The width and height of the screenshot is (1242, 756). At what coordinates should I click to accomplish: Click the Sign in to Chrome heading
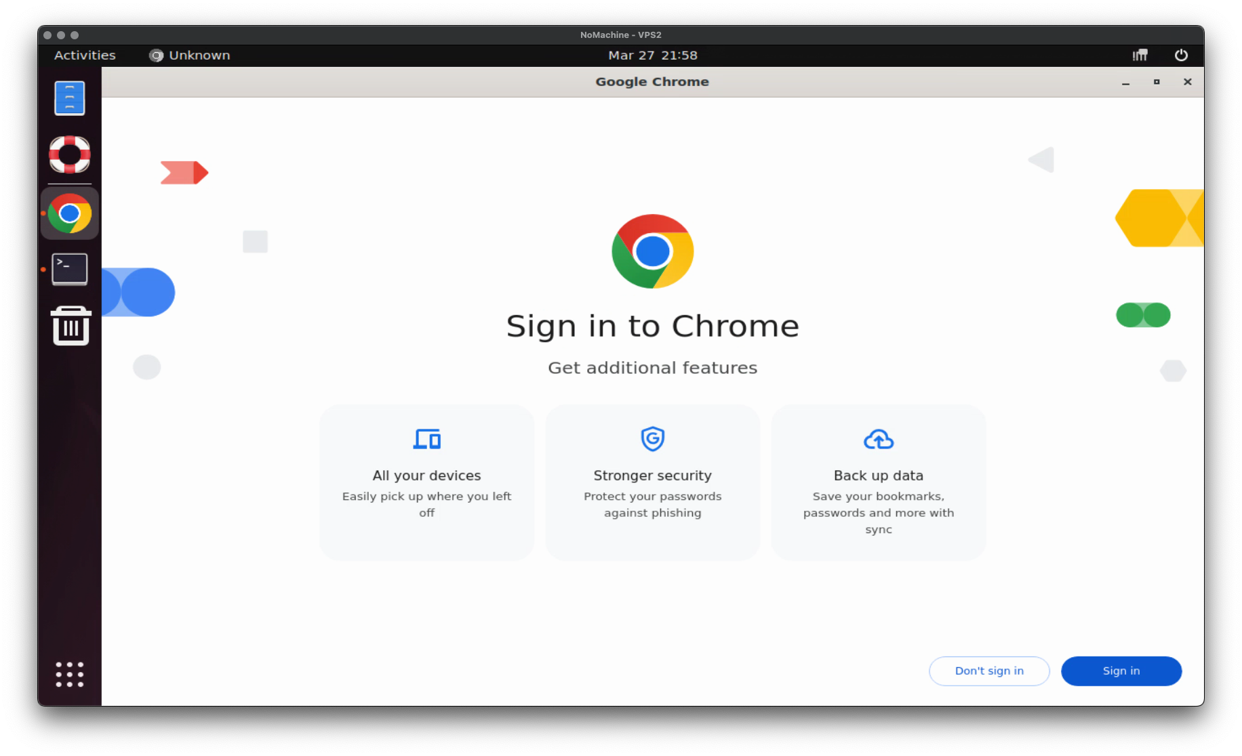(652, 327)
